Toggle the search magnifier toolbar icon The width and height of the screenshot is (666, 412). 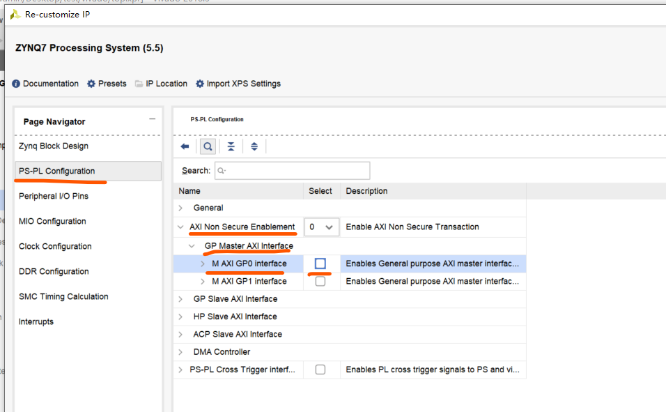[208, 146]
